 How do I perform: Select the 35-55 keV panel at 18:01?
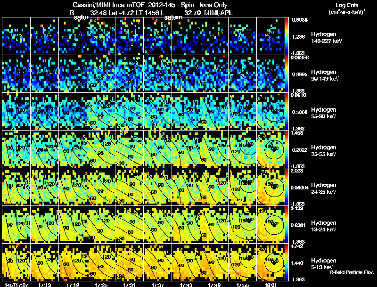tap(270, 149)
